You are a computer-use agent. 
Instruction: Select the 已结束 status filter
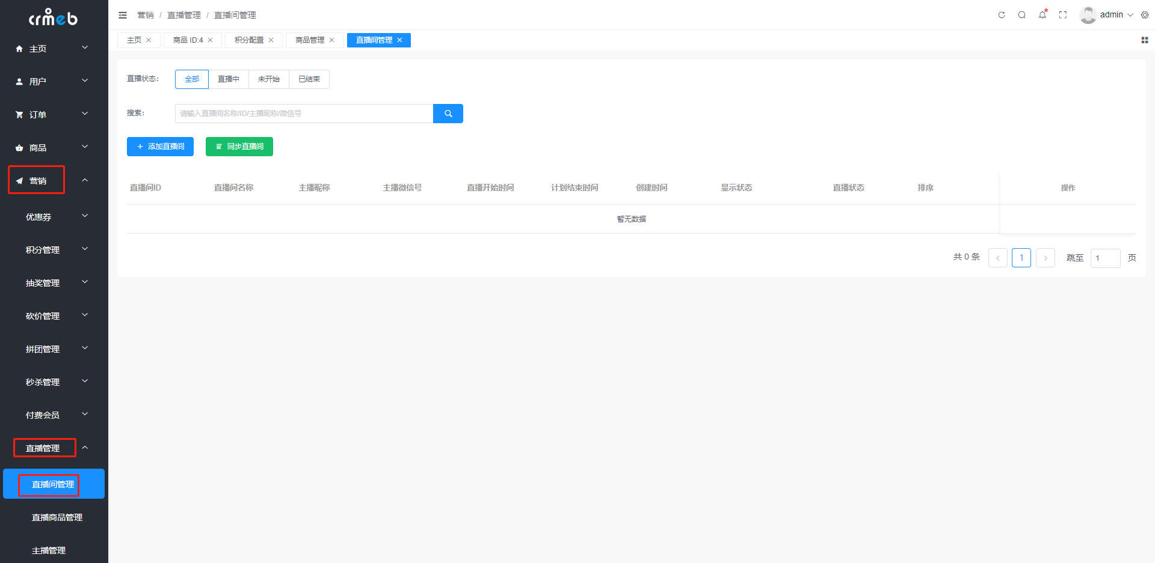309,79
